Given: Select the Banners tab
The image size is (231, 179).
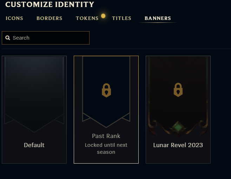Looking at the screenshot, I should (158, 18).
